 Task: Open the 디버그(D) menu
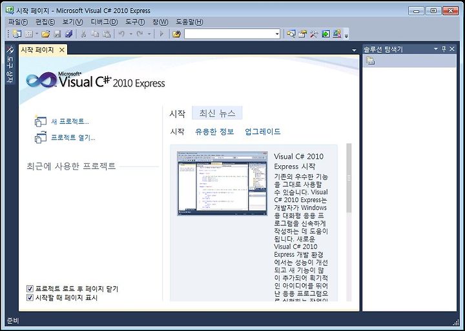pos(104,22)
